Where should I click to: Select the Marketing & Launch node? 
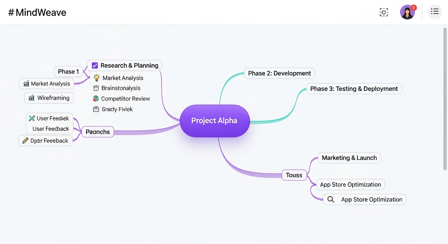point(349,158)
